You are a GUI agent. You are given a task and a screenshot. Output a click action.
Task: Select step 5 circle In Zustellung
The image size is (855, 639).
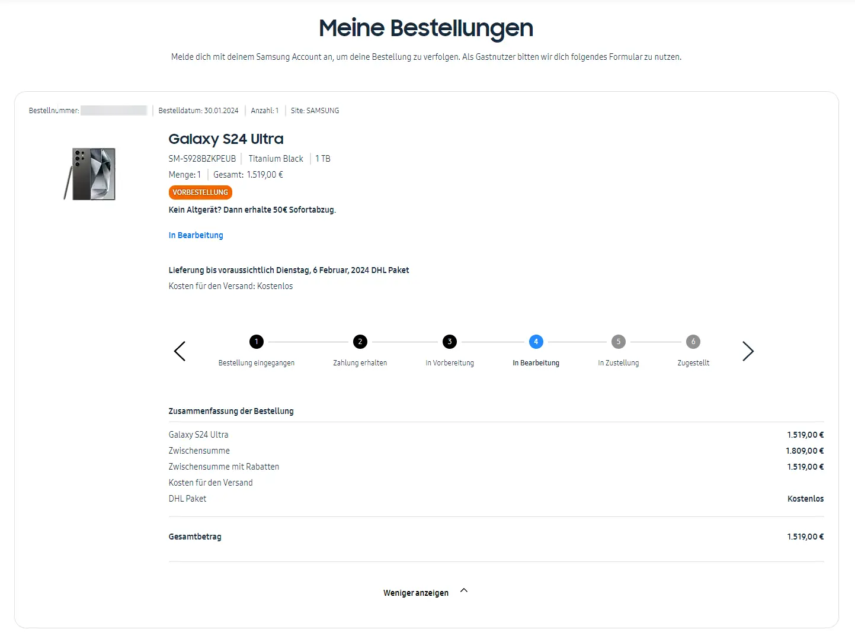click(619, 342)
